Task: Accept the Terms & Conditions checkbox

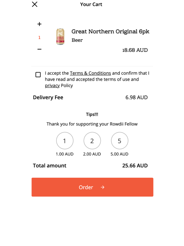Action: point(38,75)
